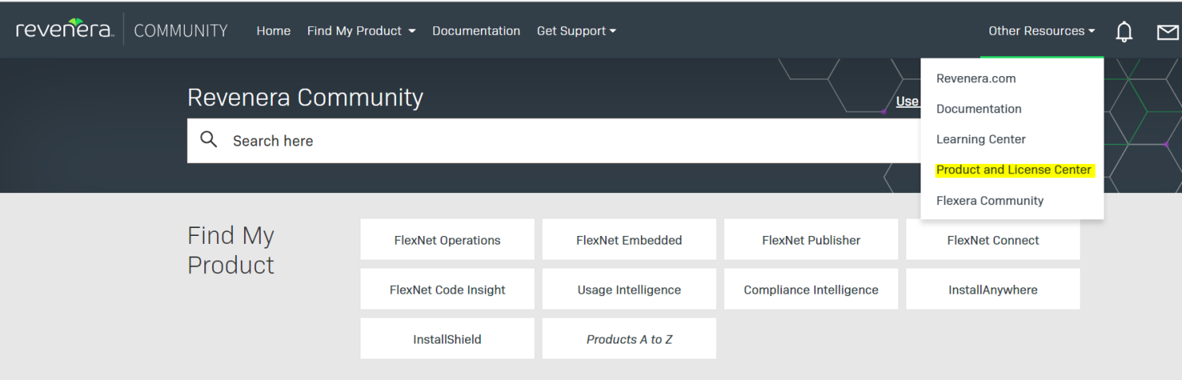Select Revenera.com from Other Resources menu
Screen dimensions: 1182x380
pyautogui.click(x=976, y=78)
